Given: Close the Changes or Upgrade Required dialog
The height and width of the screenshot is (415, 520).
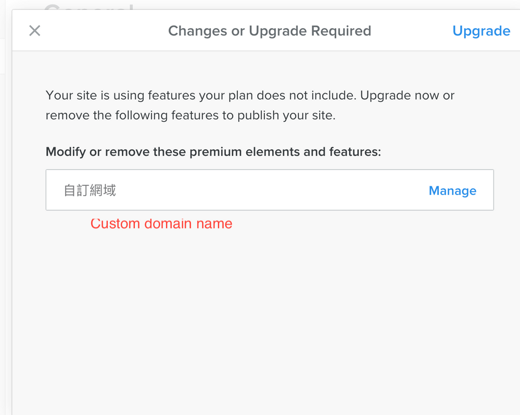Looking at the screenshot, I should [34, 31].
